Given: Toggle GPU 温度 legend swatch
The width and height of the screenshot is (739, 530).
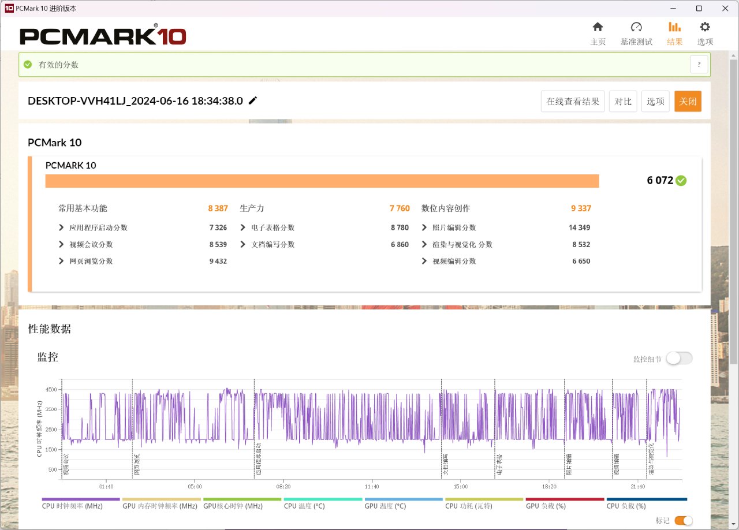Looking at the screenshot, I should (x=404, y=499).
